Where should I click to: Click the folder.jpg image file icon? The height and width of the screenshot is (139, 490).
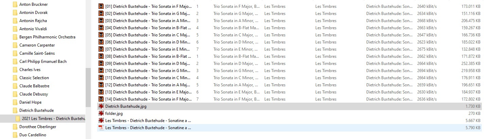pos(101,114)
